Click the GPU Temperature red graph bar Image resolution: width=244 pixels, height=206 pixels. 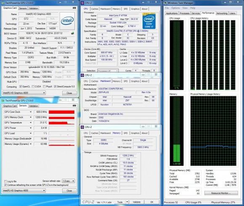[x=61, y=123]
